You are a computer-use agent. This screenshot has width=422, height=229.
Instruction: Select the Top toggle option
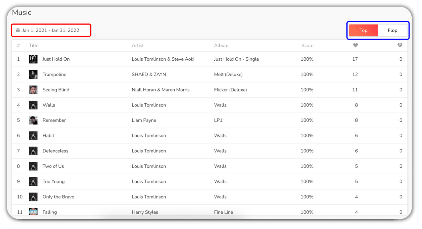[x=363, y=30]
